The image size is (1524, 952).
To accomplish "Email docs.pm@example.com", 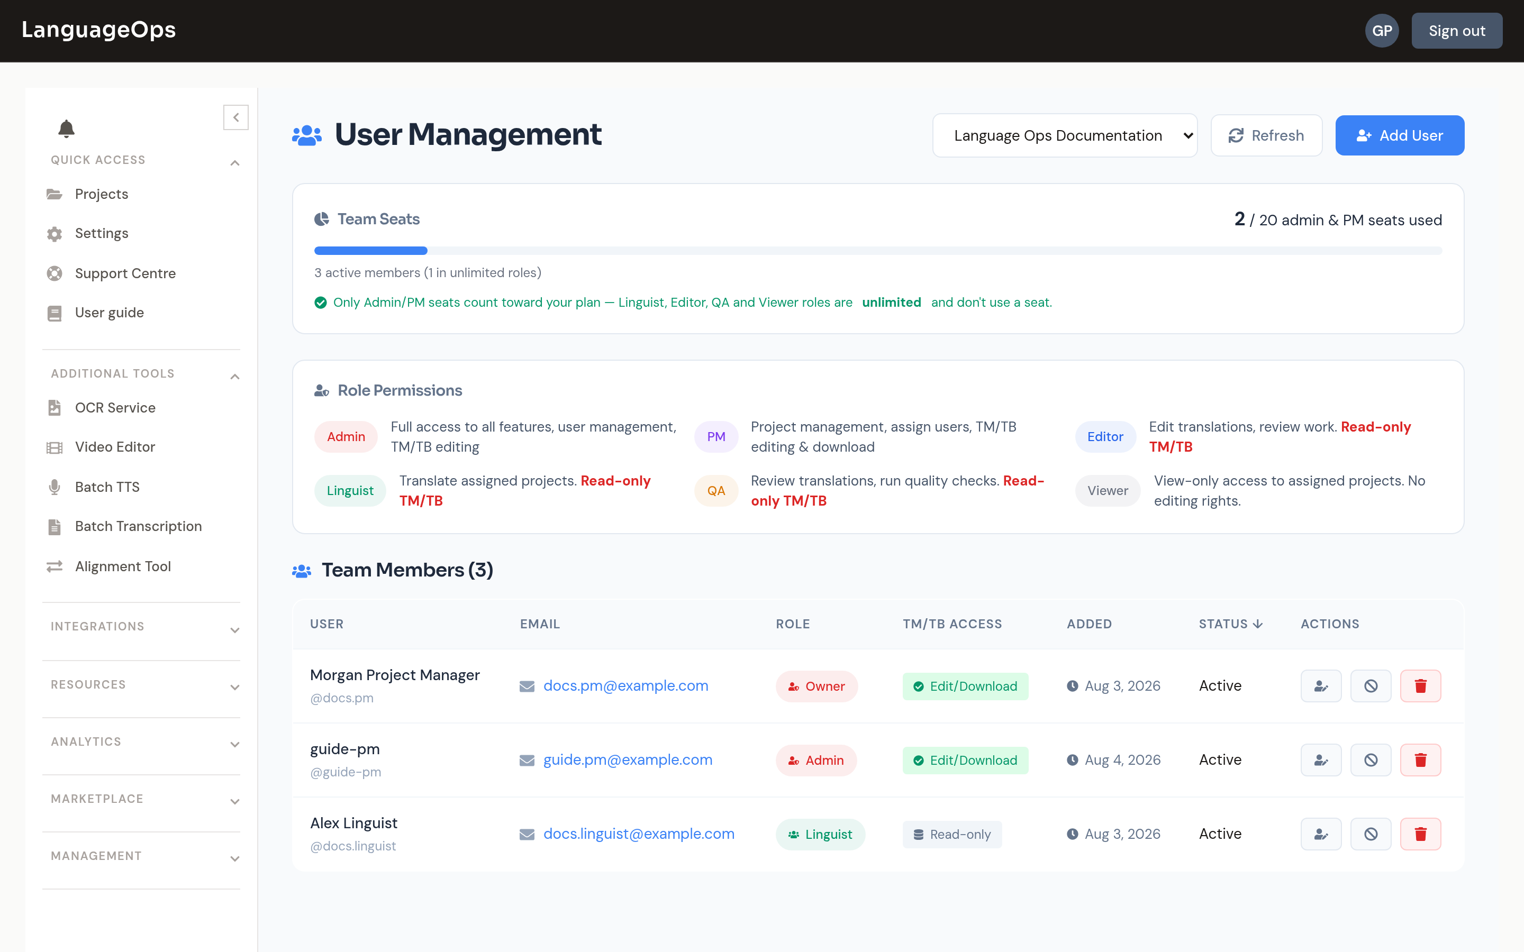I will pyautogui.click(x=625, y=685).
